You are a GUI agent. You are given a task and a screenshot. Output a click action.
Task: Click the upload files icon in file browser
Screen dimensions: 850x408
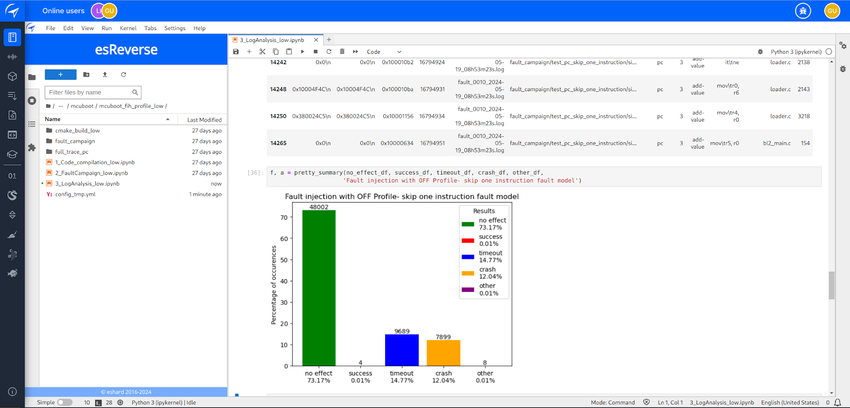tap(105, 75)
